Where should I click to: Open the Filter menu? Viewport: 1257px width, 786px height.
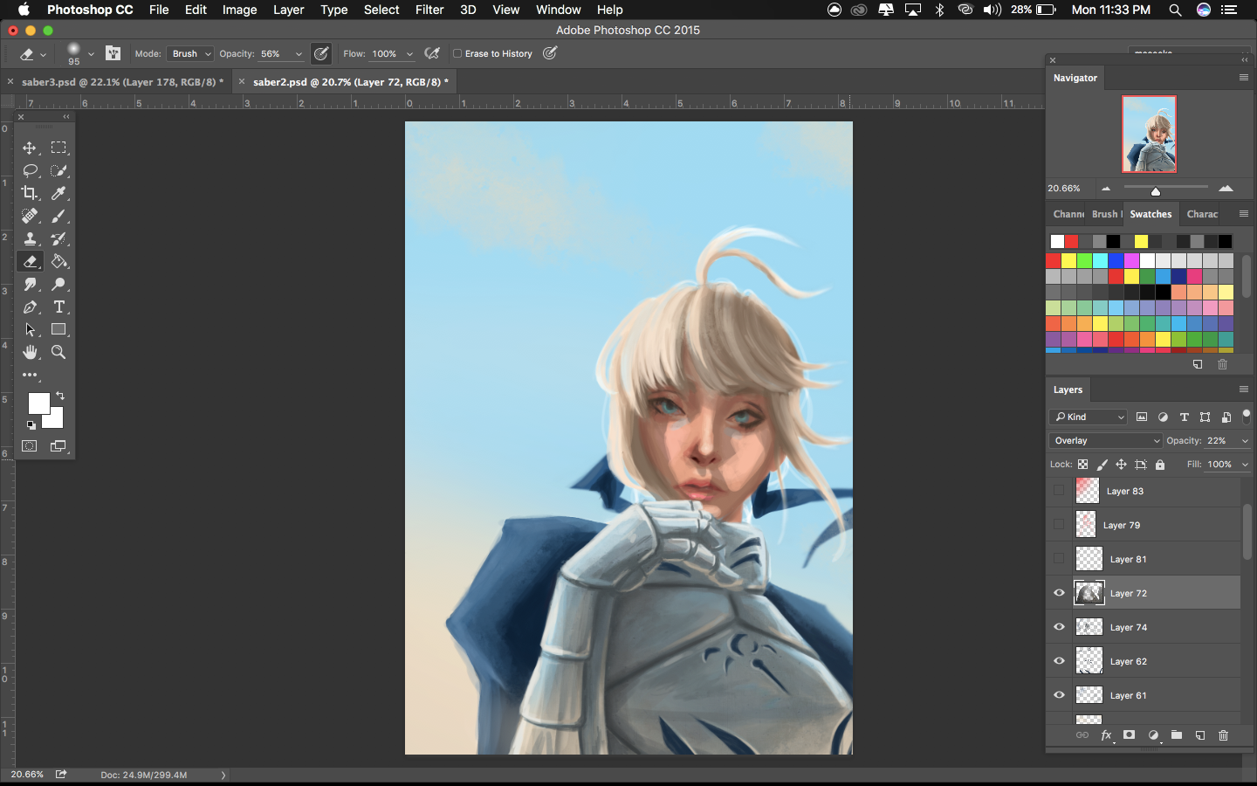tap(429, 10)
